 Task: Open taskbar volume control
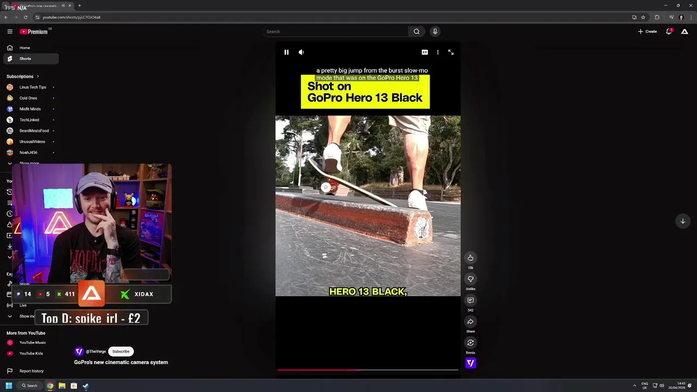click(x=662, y=386)
